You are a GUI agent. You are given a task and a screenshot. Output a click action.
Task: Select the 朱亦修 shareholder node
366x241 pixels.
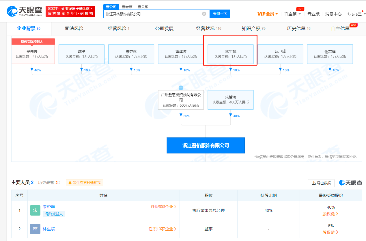tap(131, 54)
